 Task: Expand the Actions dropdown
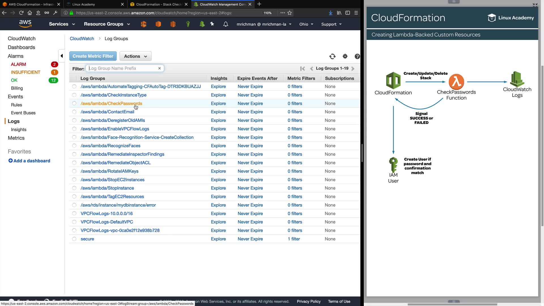[135, 56]
